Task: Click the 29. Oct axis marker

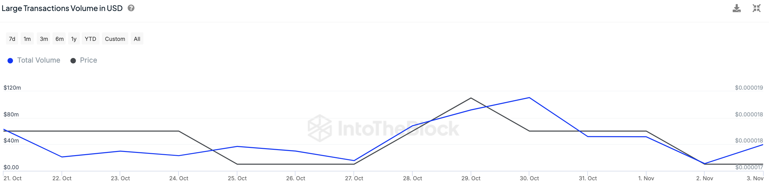Action: tap(471, 178)
